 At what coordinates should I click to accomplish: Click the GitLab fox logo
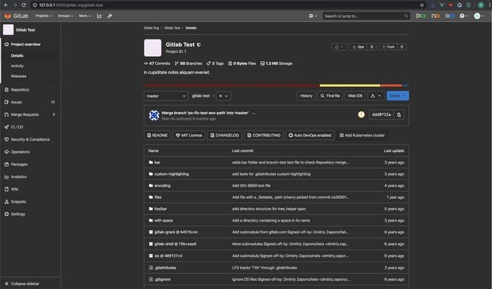tap(8, 16)
